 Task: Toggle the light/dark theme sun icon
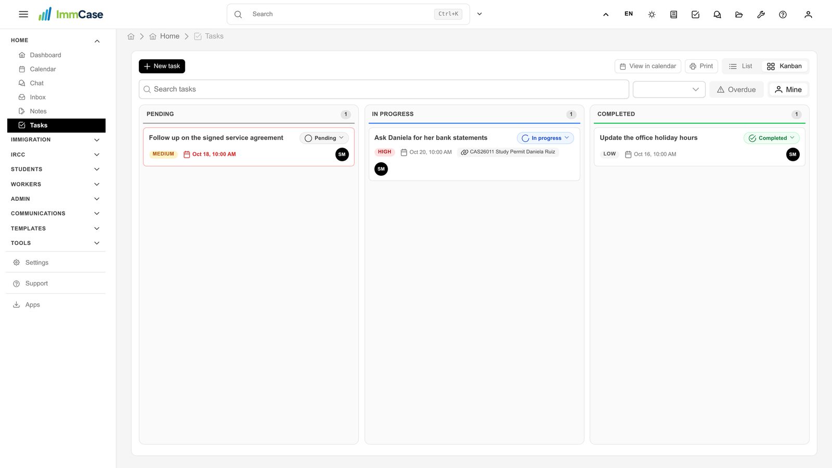point(652,15)
